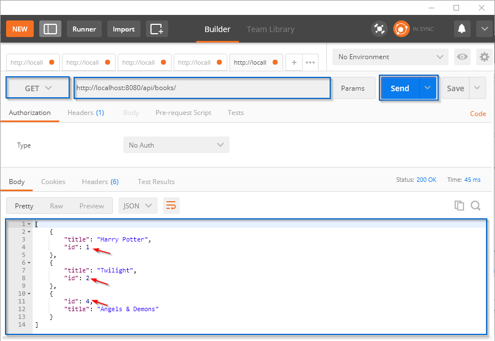495x341 pixels.
Task: Open the Headers (6) response tab
Action: coord(100,181)
